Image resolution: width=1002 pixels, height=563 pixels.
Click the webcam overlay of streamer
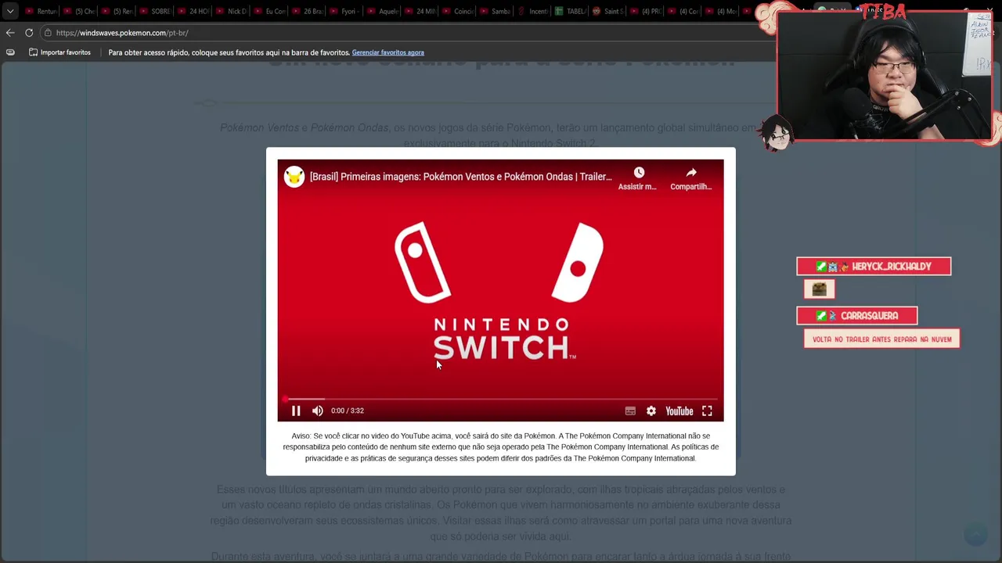pyautogui.click(x=885, y=77)
